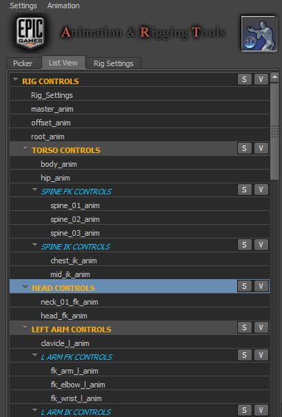The height and width of the screenshot is (417, 282).
Task: Collapse the HEAD CONTROLS group arrow
Action: point(26,287)
